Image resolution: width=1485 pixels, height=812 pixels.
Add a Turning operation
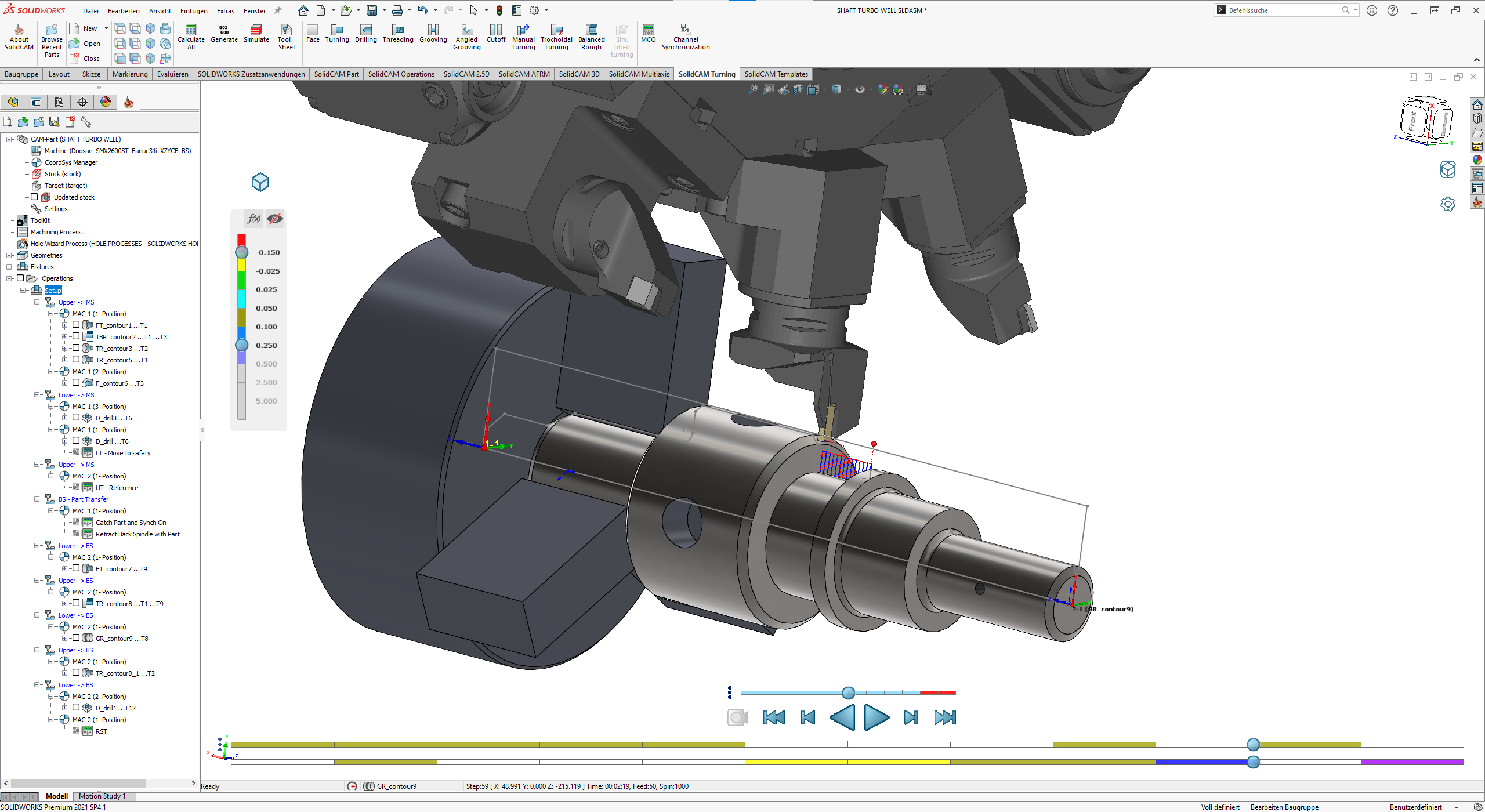click(x=337, y=34)
